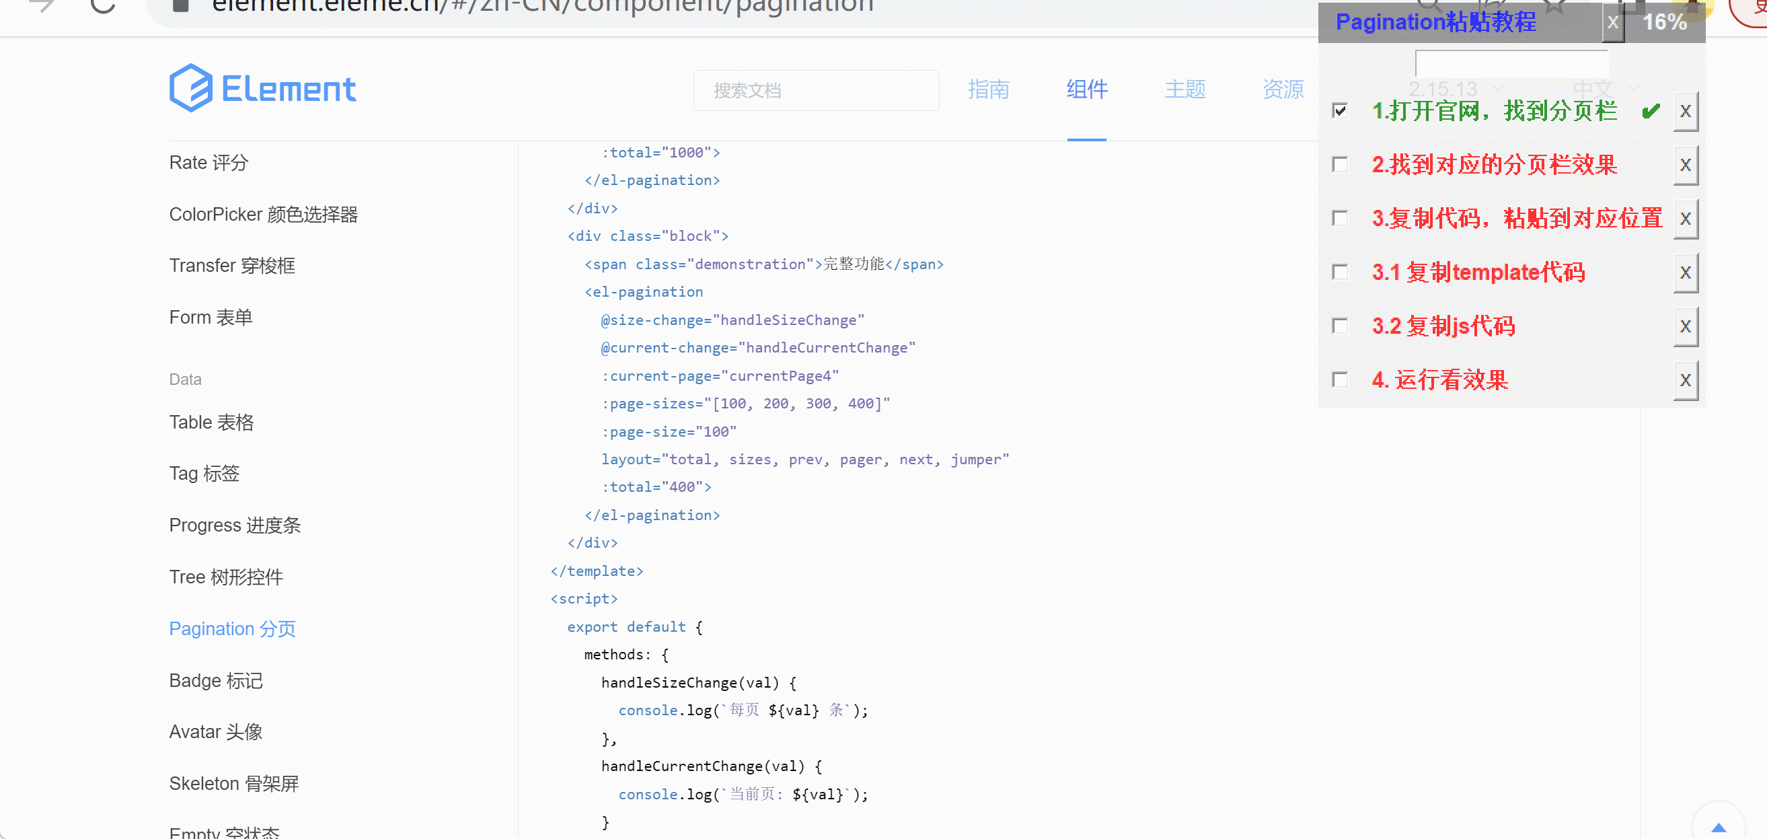Click code line @current-change="handleCurrentChange"
The image size is (1767, 839).
[758, 348]
